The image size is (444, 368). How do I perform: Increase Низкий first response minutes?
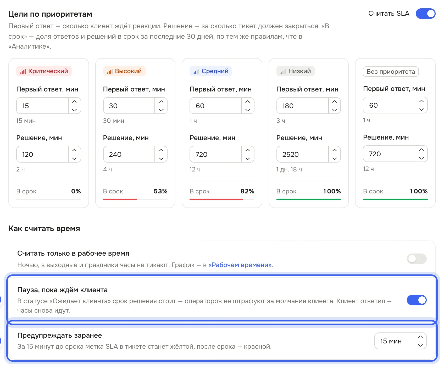[335, 102]
